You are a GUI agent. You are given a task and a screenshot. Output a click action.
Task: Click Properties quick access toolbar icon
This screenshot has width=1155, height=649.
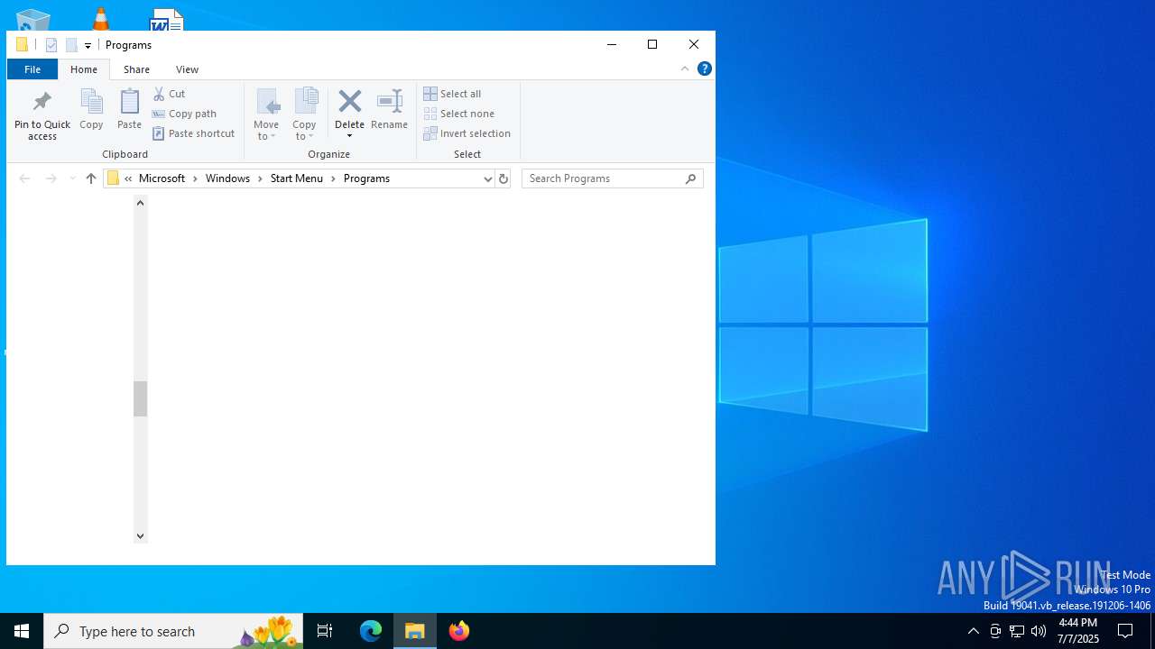pyautogui.click(x=51, y=45)
